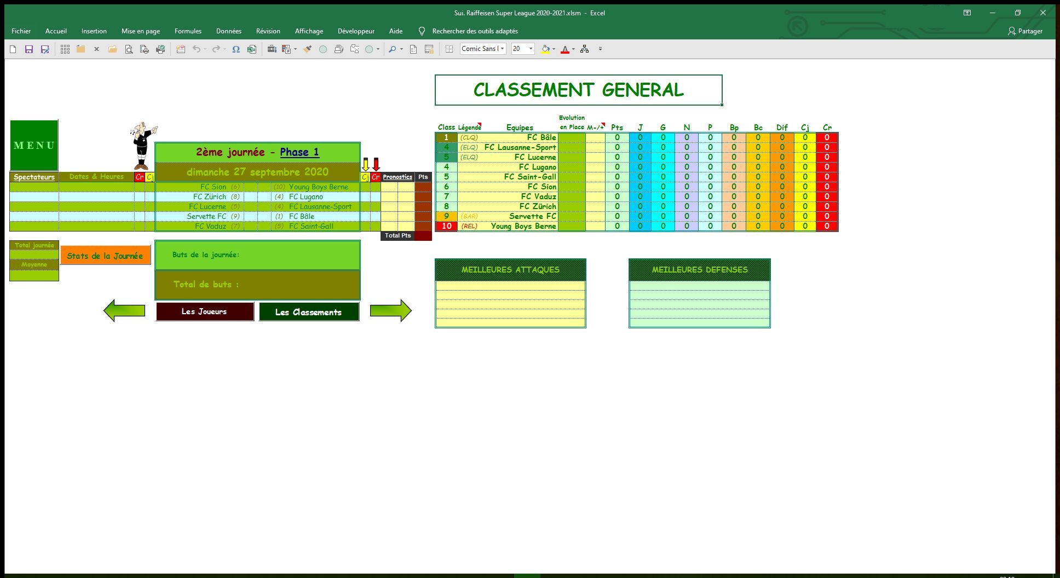Expand the font size dropdown

(531, 49)
